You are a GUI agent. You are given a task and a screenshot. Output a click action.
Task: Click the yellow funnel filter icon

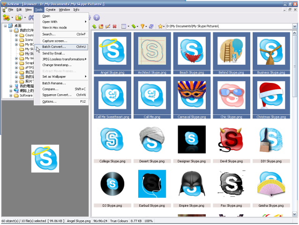pyautogui.click(x=142, y=26)
